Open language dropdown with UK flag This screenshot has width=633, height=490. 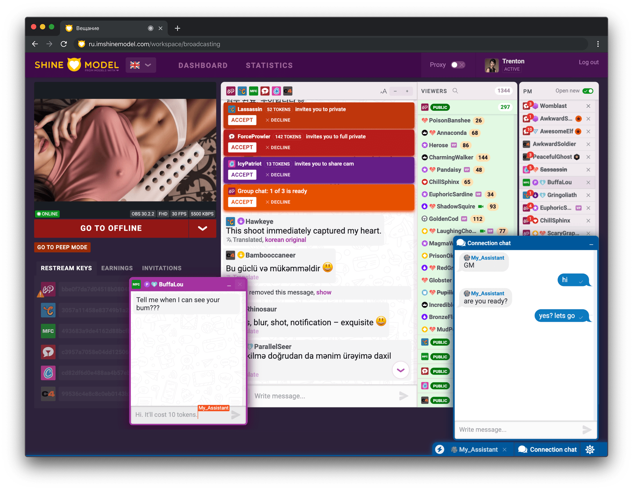tap(141, 65)
